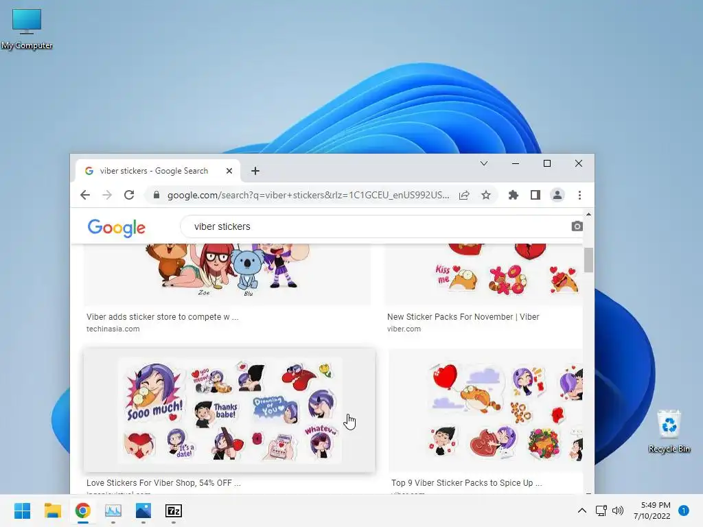Share this page using the share icon
This screenshot has width=703, height=527.
pyautogui.click(x=464, y=195)
